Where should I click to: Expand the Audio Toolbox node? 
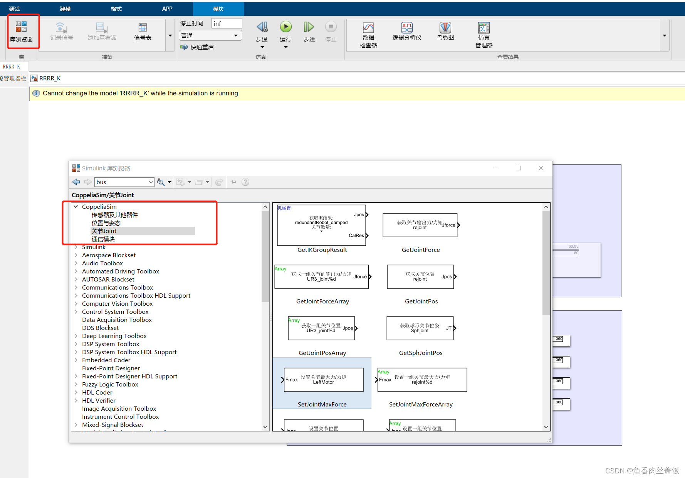point(76,263)
